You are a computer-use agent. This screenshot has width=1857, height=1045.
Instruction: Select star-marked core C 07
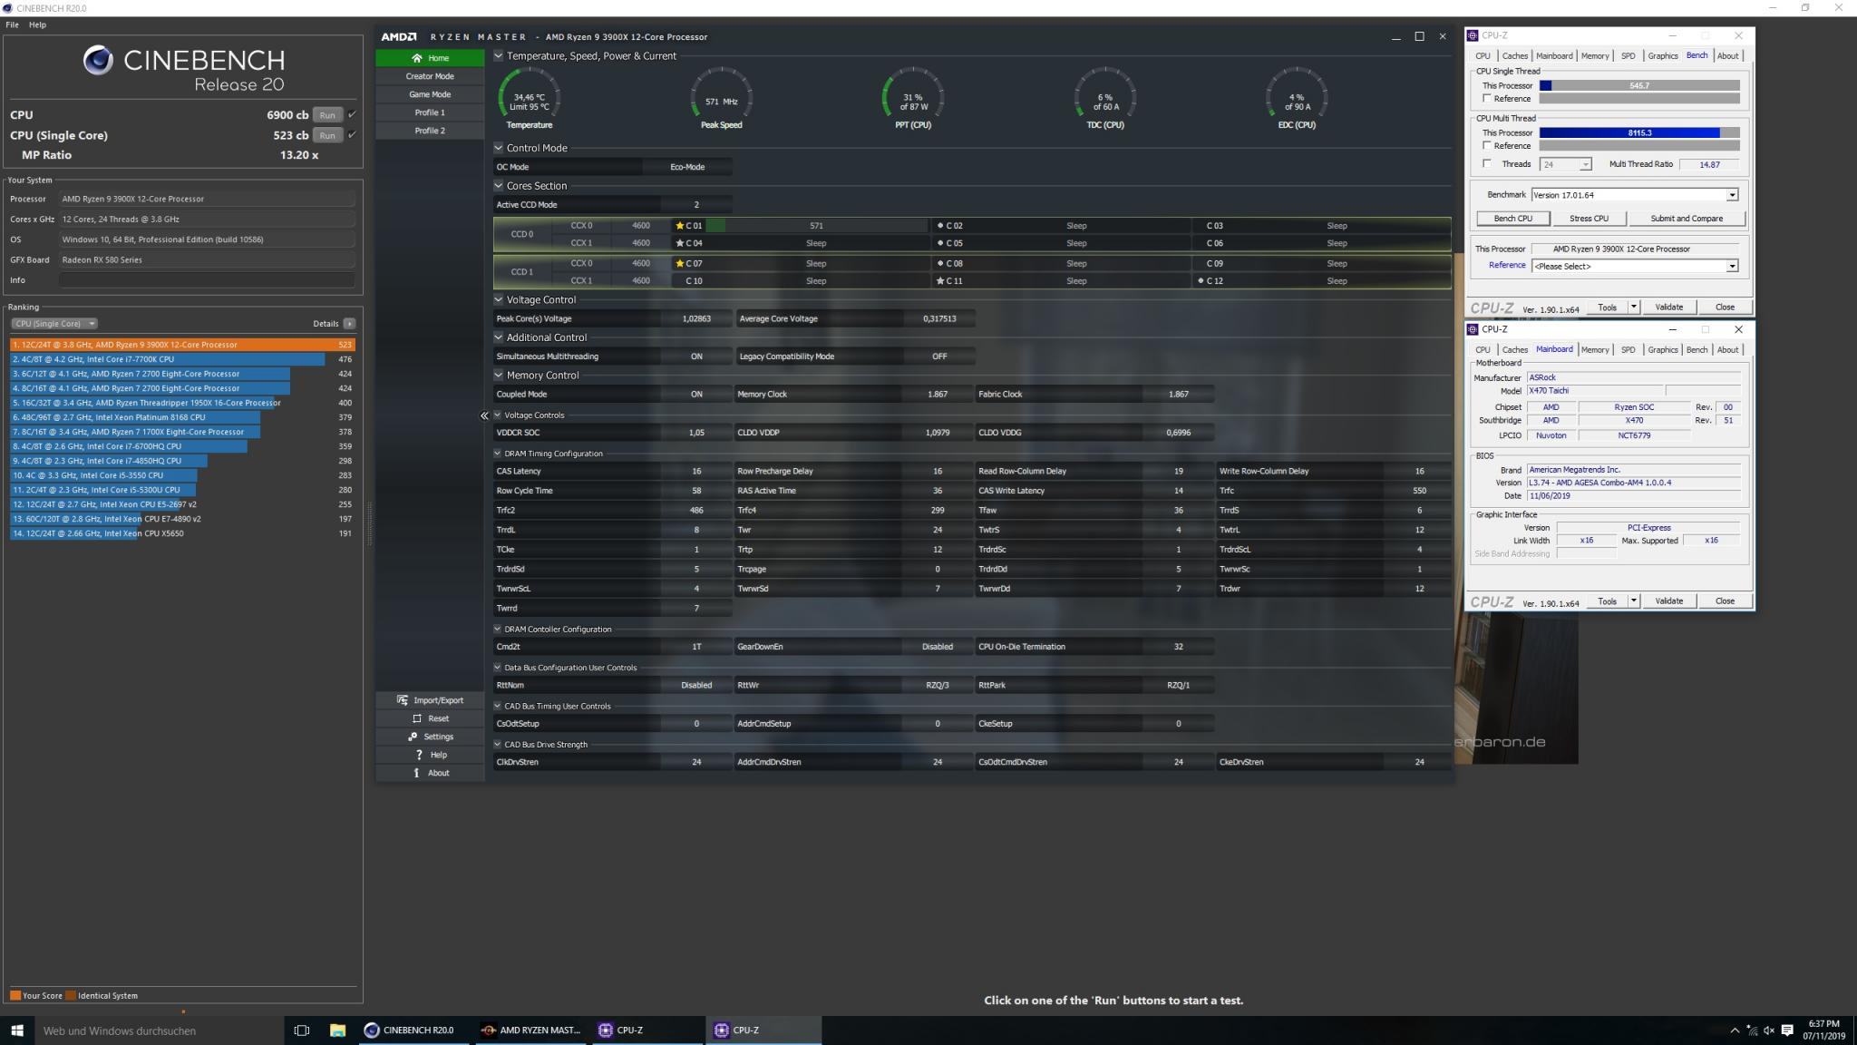[688, 264]
